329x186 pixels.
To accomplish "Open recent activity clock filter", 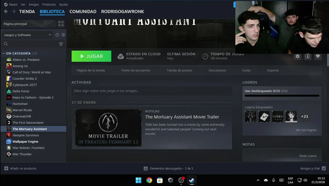I will 57,35.
